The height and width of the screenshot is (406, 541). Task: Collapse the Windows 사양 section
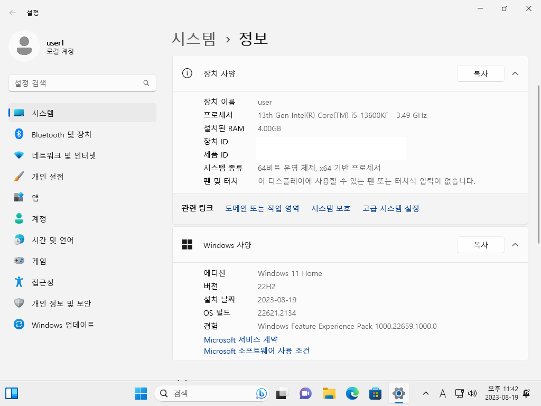[515, 245]
